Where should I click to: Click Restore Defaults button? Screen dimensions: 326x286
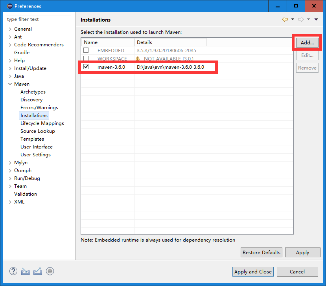point(262,252)
